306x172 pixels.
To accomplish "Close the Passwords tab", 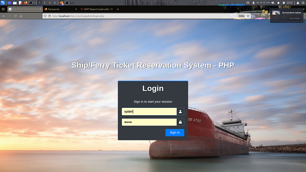I will (76, 9).
